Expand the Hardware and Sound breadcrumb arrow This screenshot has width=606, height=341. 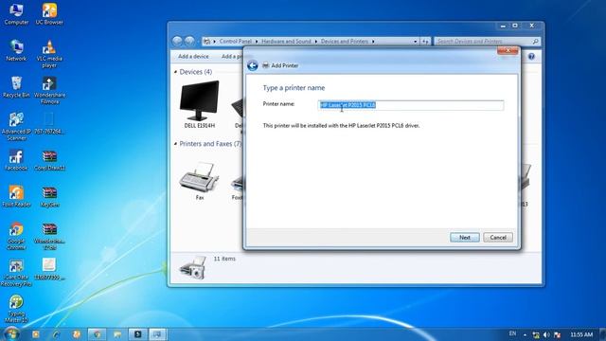315,42
